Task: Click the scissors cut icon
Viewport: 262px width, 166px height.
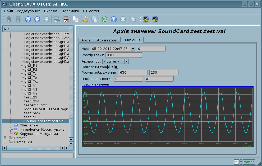Action: click(x=85, y=19)
